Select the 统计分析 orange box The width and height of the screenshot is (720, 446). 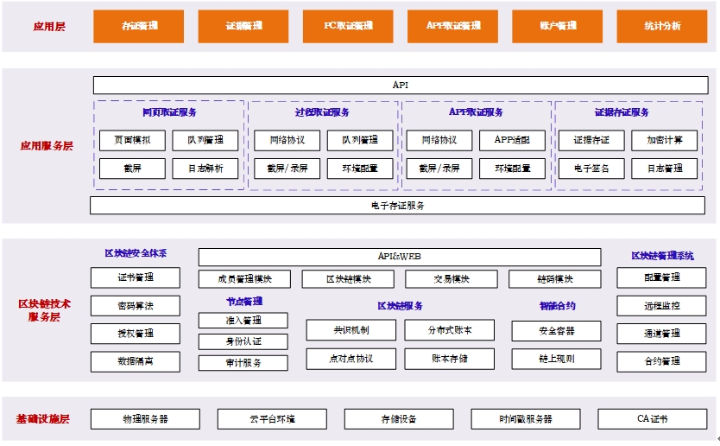pos(662,26)
